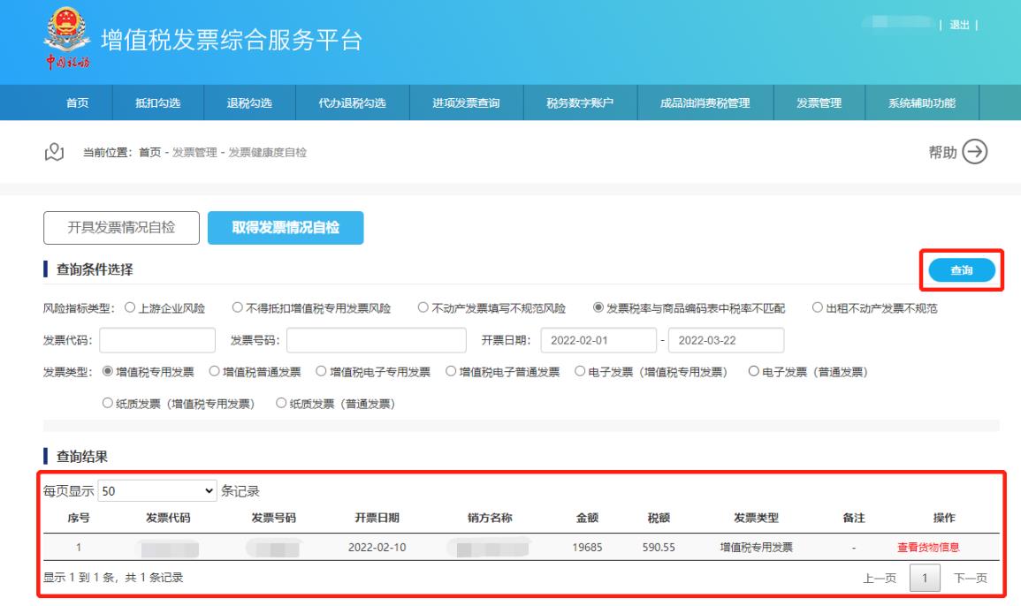Click the 发票代码 input field
1021x606 pixels.
[x=157, y=340]
